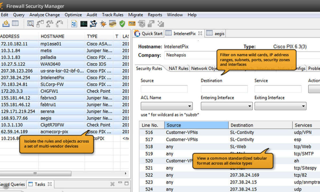Screen dimensions: 320x192
Task: Open the Entering Interface dropdown
Action: [227, 106]
